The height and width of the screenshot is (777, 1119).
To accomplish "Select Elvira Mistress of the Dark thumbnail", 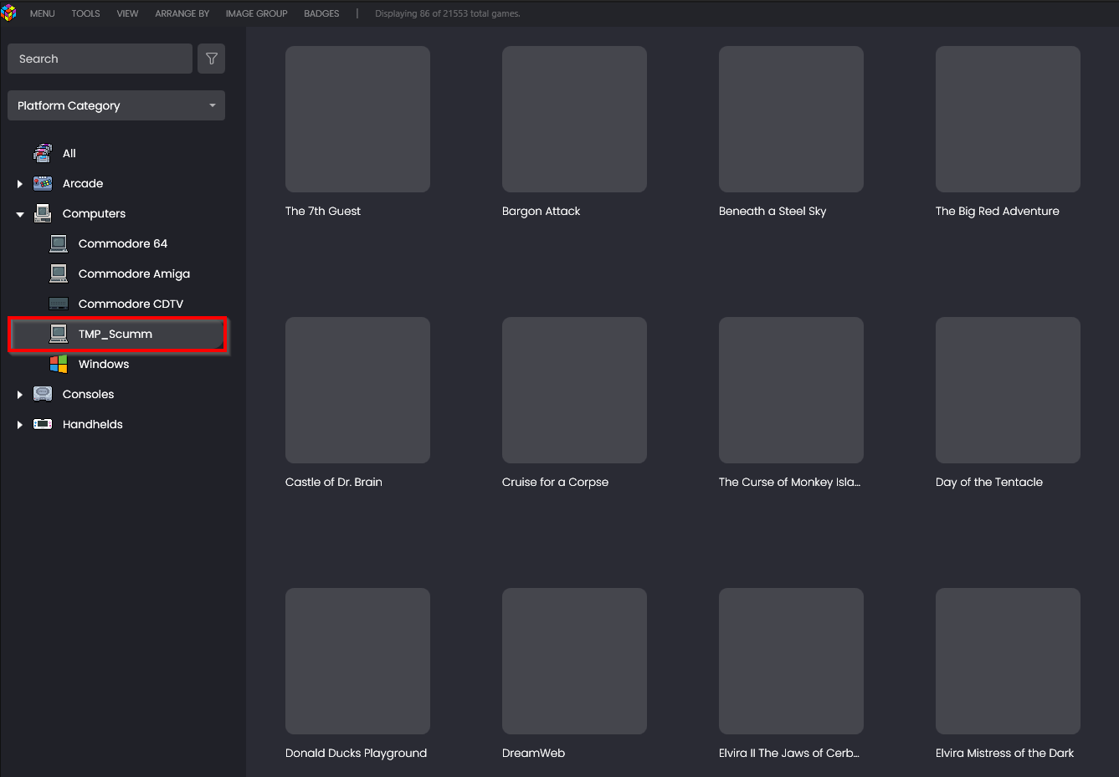I will (1008, 661).
